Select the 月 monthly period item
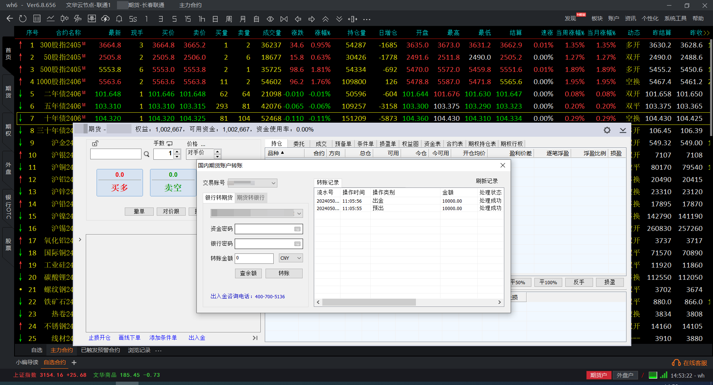The image size is (713, 385). coord(243,19)
